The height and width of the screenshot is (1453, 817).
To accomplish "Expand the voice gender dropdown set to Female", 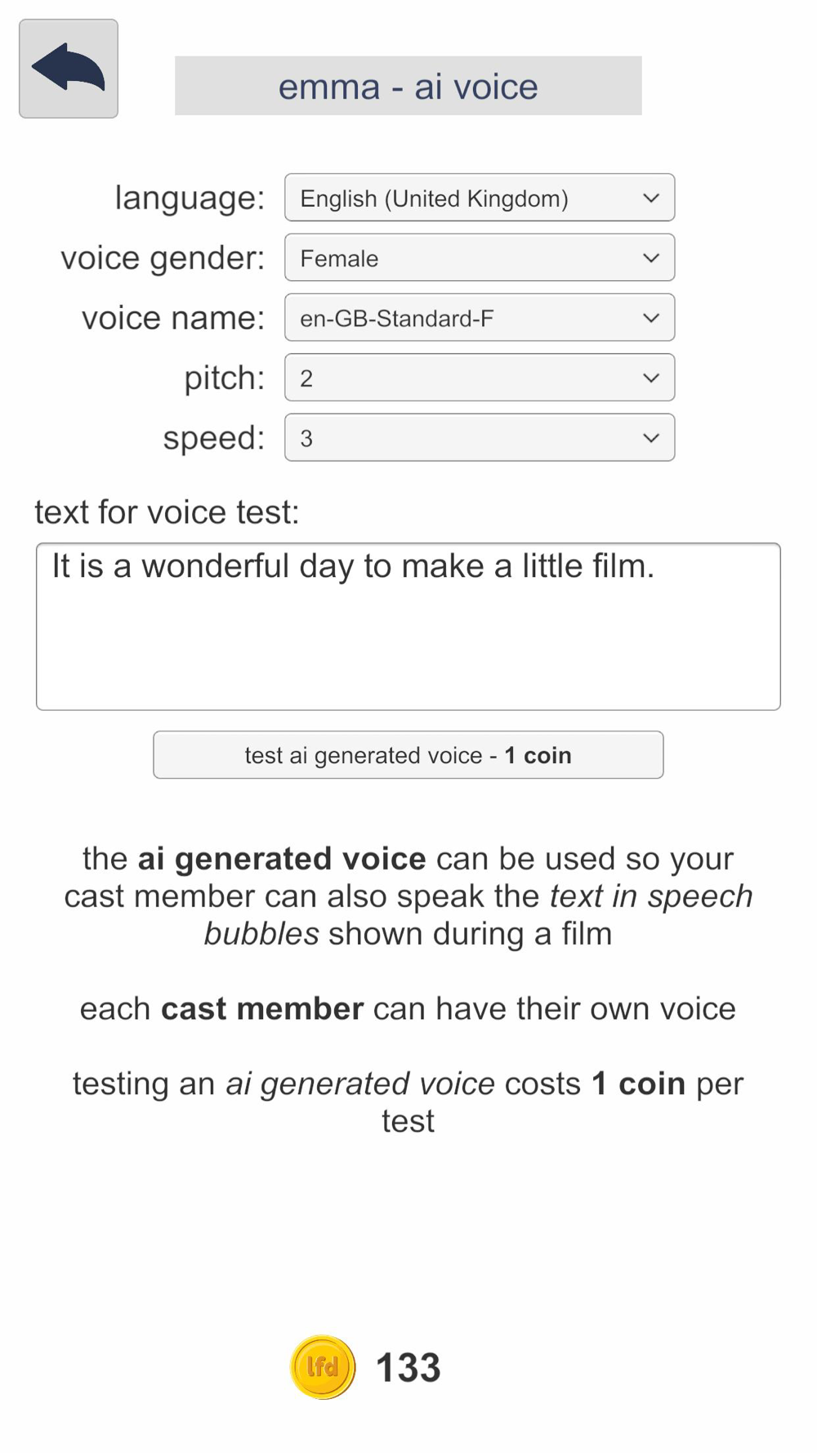I will click(480, 258).
